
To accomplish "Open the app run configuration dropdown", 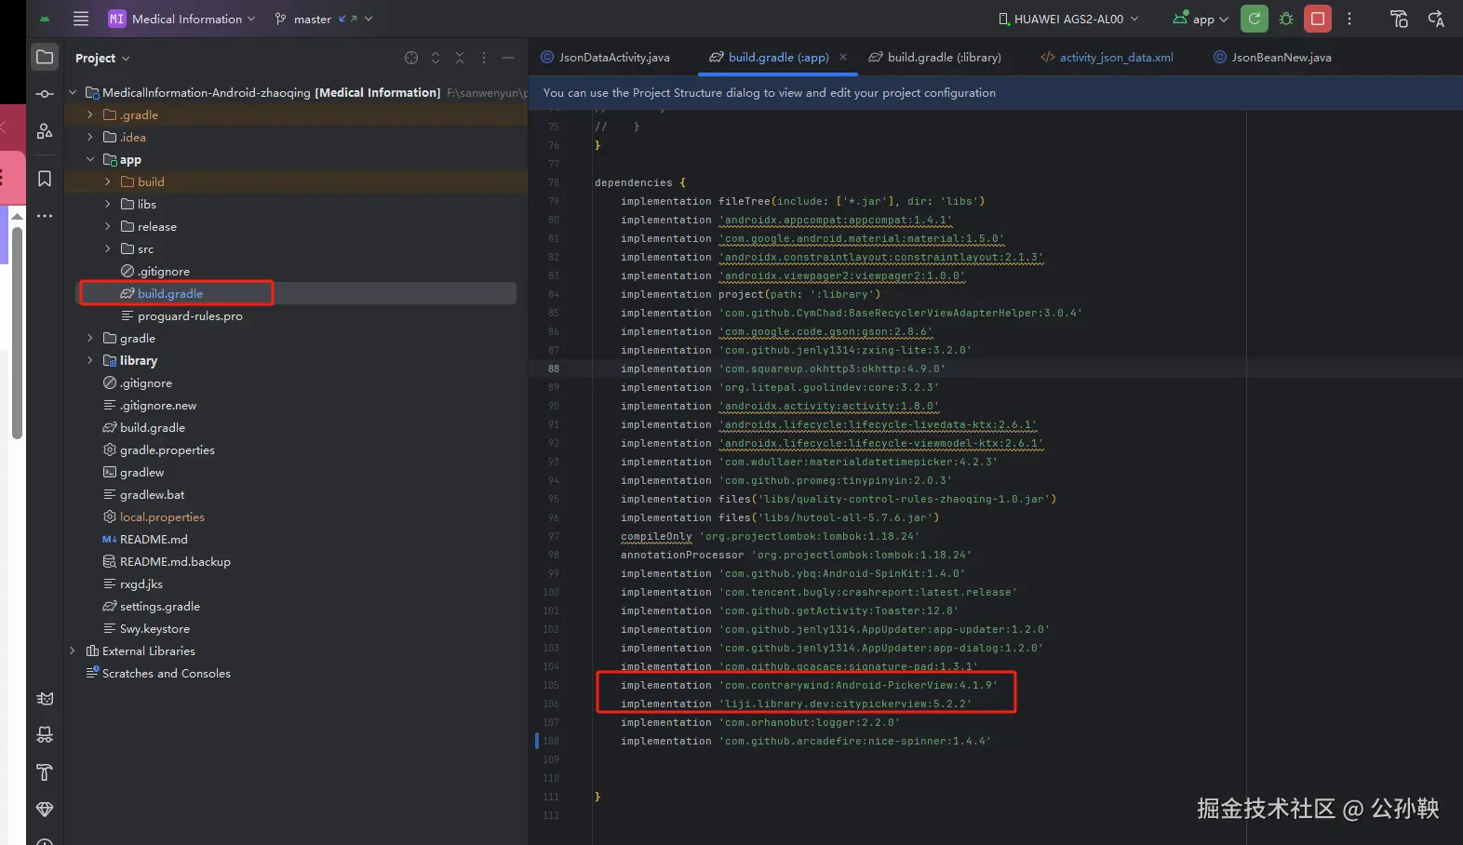I will click(1201, 19).
